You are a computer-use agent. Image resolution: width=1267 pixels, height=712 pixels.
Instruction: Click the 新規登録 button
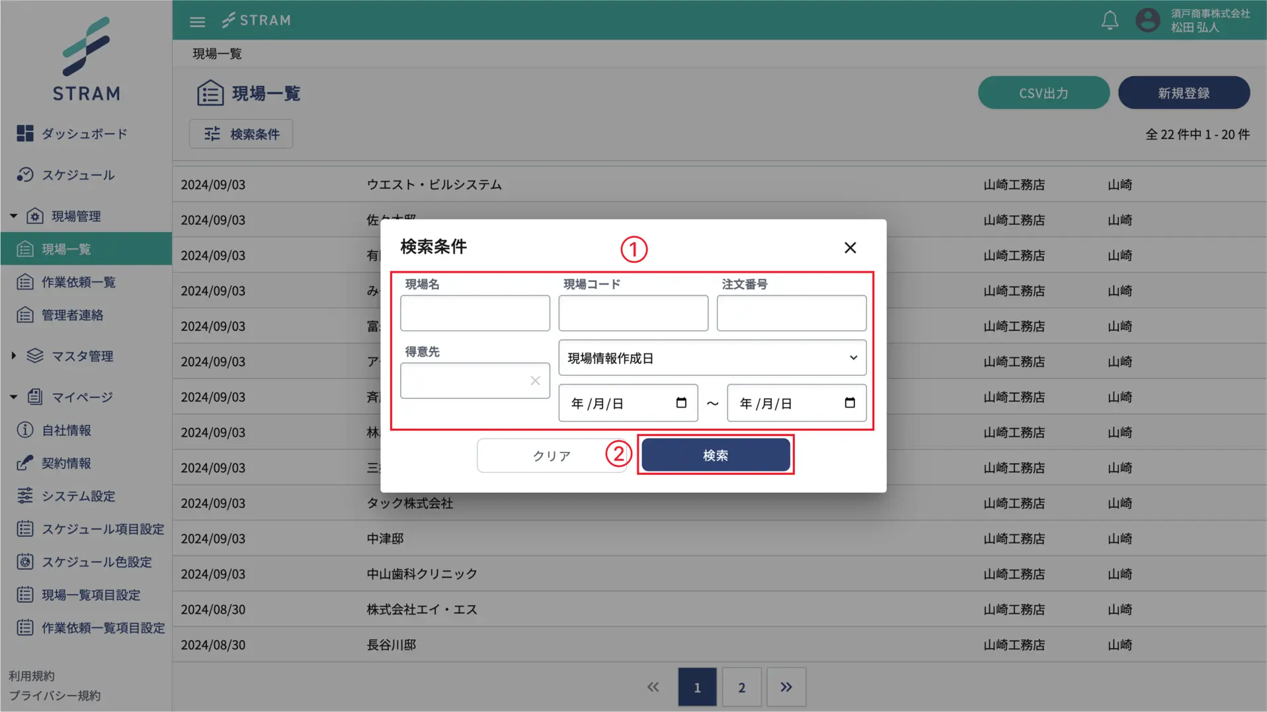click(x=1183, y=93)
